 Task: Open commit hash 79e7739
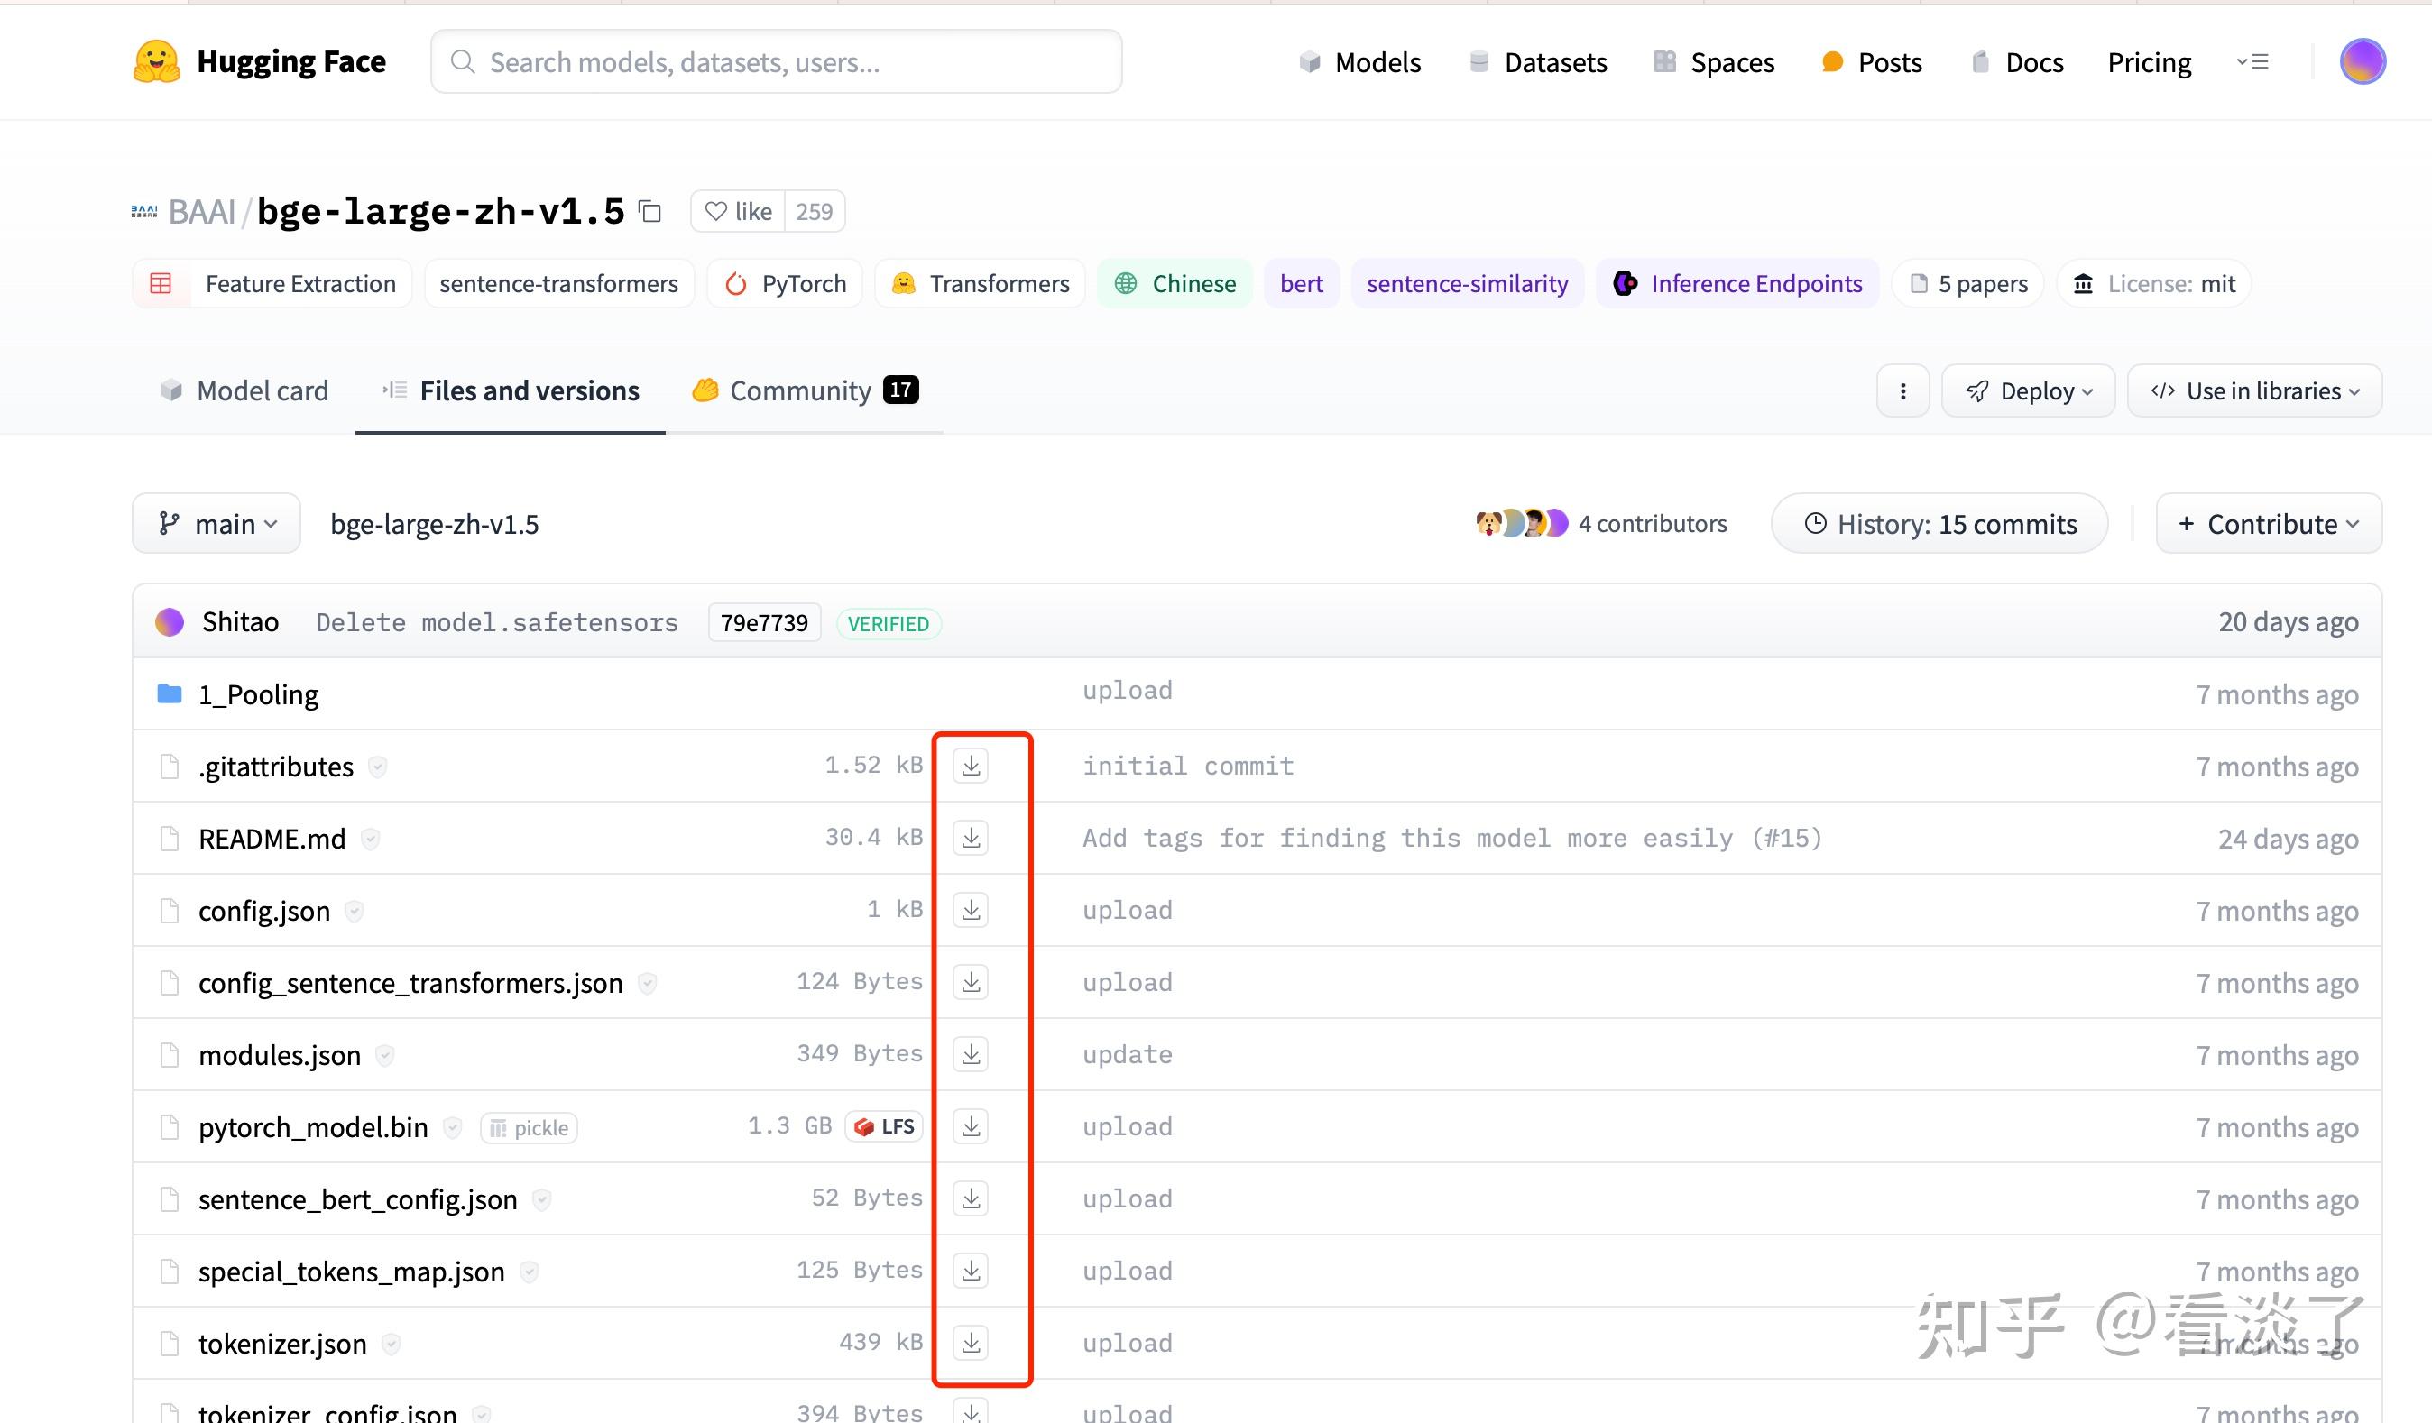click(x=763, y=623)
